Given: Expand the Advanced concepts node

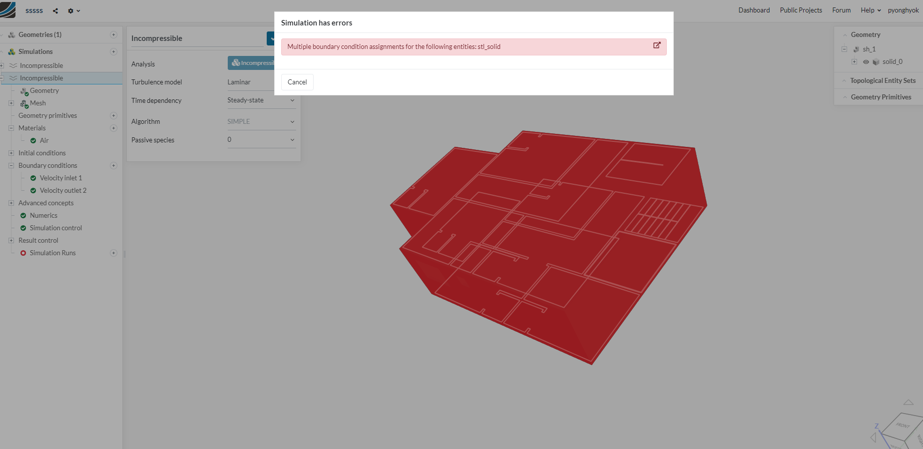Looking at the screenshot, I should pyautogui.click(x=11, y=203).
